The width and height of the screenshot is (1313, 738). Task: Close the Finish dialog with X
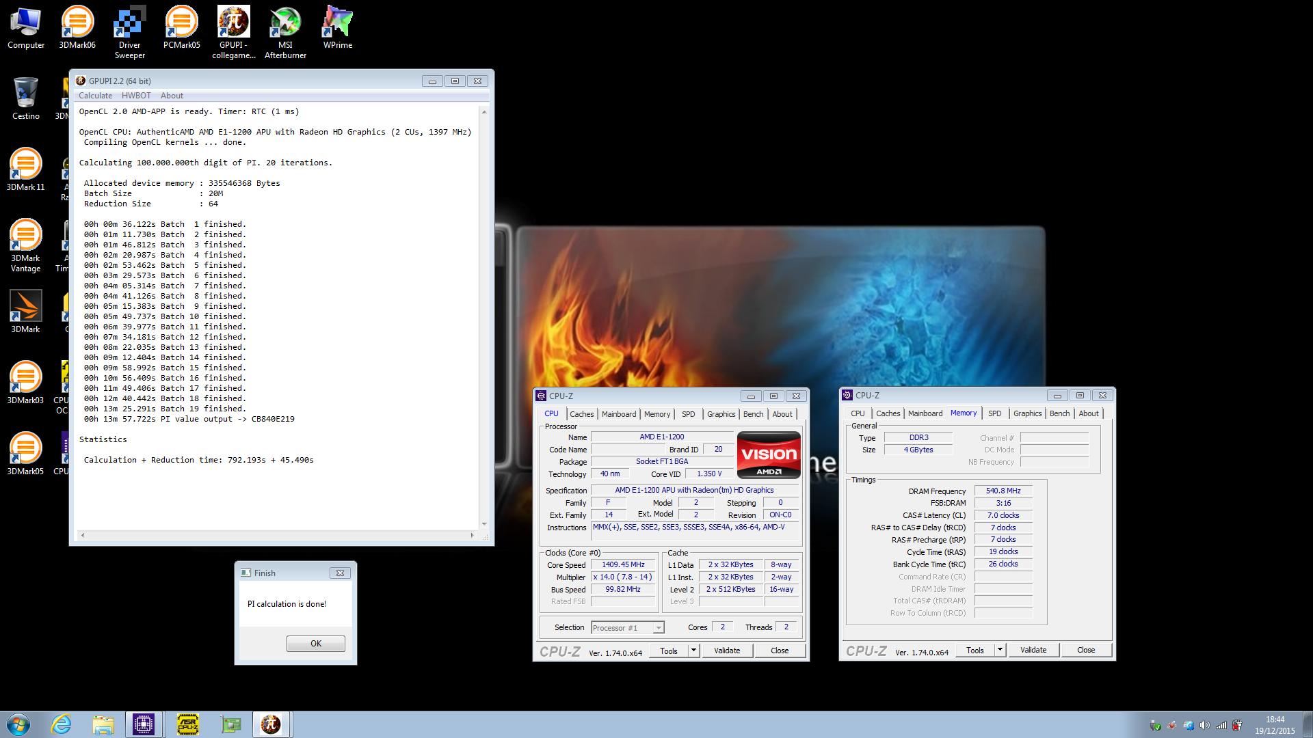click(x=341, y=573)
